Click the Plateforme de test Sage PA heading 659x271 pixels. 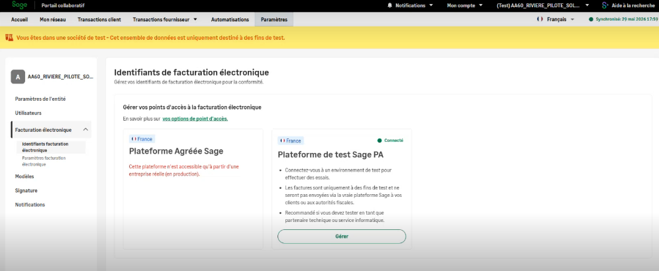[330, 154]
